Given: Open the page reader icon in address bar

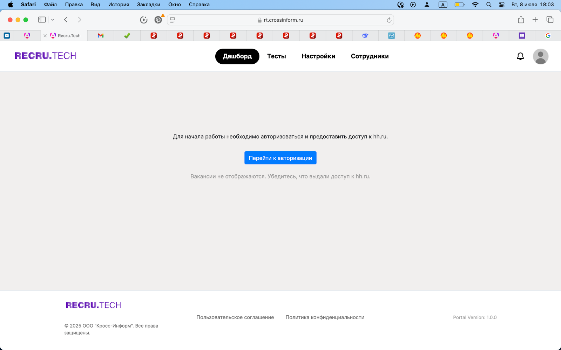Looking at the screenshot, I should [x=173, y=20].
